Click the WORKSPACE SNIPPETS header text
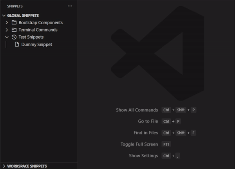This screenshot has height=169, width=235. (x=27, y=166)
